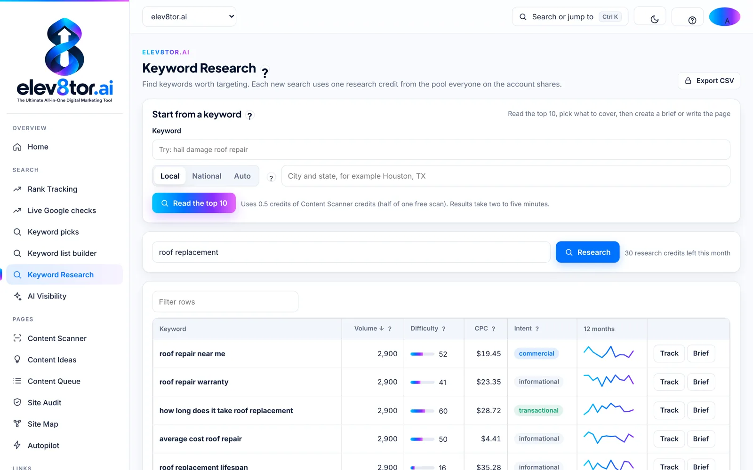Open Intent column help icon
The width and height of the screenshot is (753, 470).
tap(537, 329)
